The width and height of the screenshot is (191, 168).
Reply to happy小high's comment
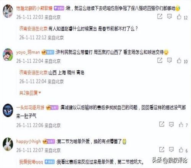[171, 150]
